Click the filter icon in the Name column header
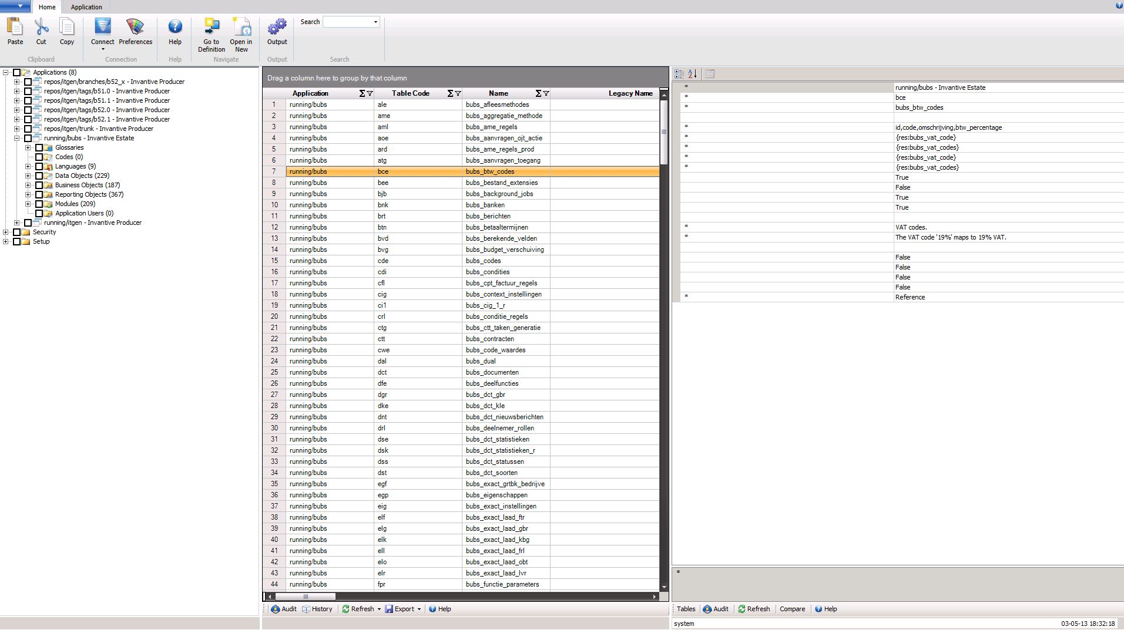 tap(547, 93)
